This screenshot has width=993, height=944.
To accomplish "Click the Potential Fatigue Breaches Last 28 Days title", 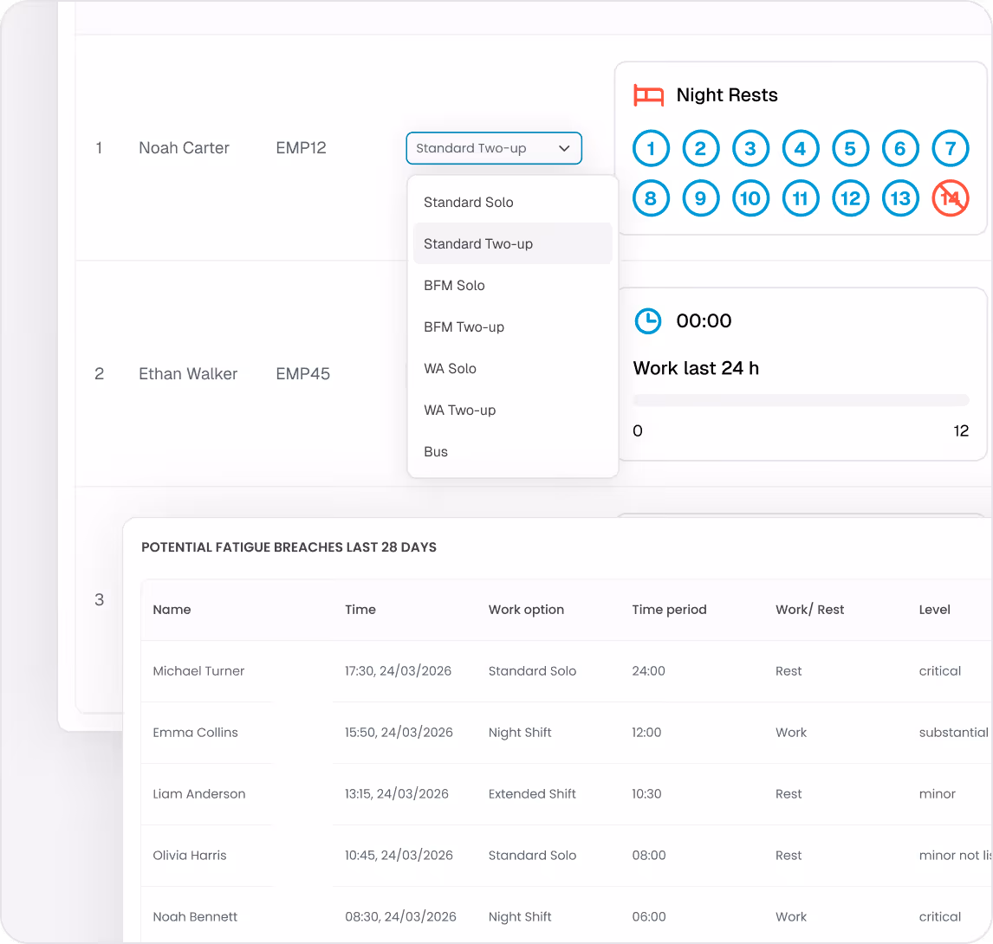I will click(x=289, y=547).
